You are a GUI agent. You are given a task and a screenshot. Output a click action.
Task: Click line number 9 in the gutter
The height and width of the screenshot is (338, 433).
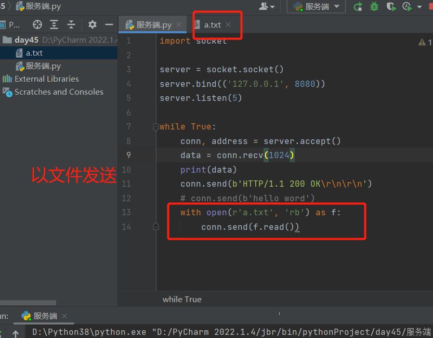[x=129, y=155]
